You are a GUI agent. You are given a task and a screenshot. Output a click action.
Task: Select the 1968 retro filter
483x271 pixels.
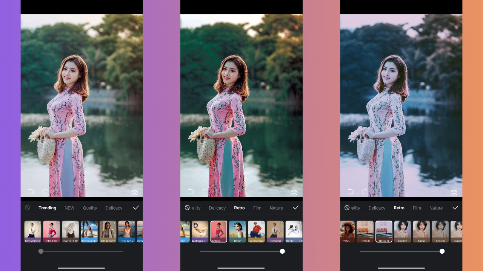[x=347, y=231]
